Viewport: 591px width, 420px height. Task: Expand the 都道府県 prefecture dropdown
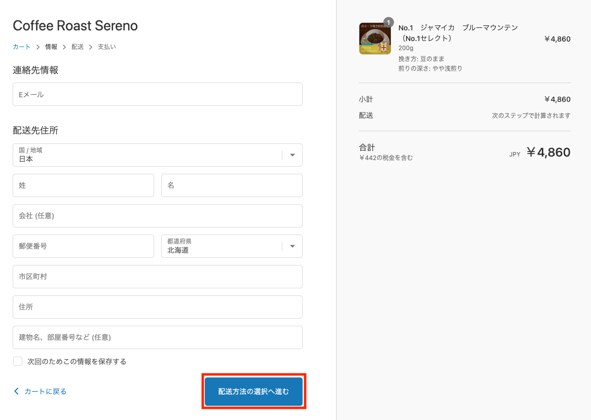232,246
